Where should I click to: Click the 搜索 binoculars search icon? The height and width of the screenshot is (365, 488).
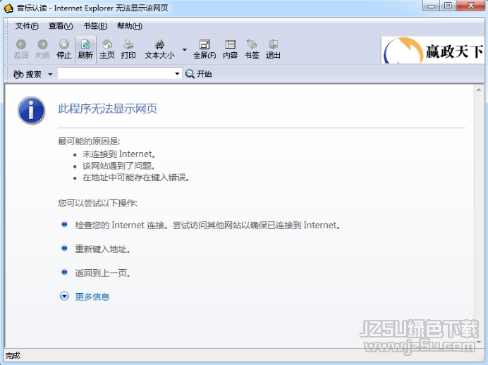(18, 74)
